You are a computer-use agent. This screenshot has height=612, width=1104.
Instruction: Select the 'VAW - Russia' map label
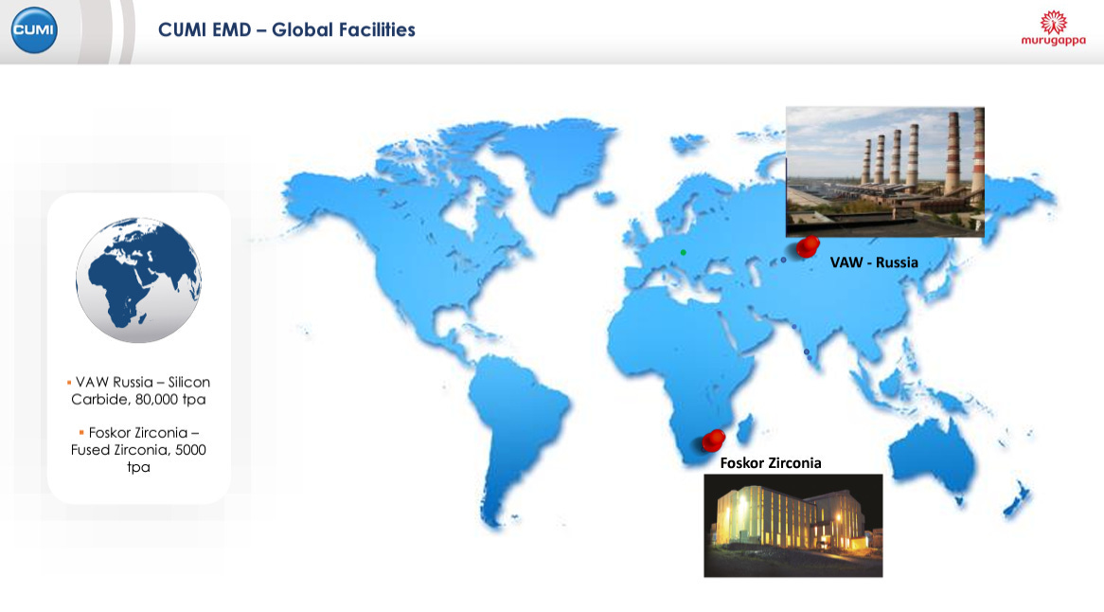click(874, 262)
